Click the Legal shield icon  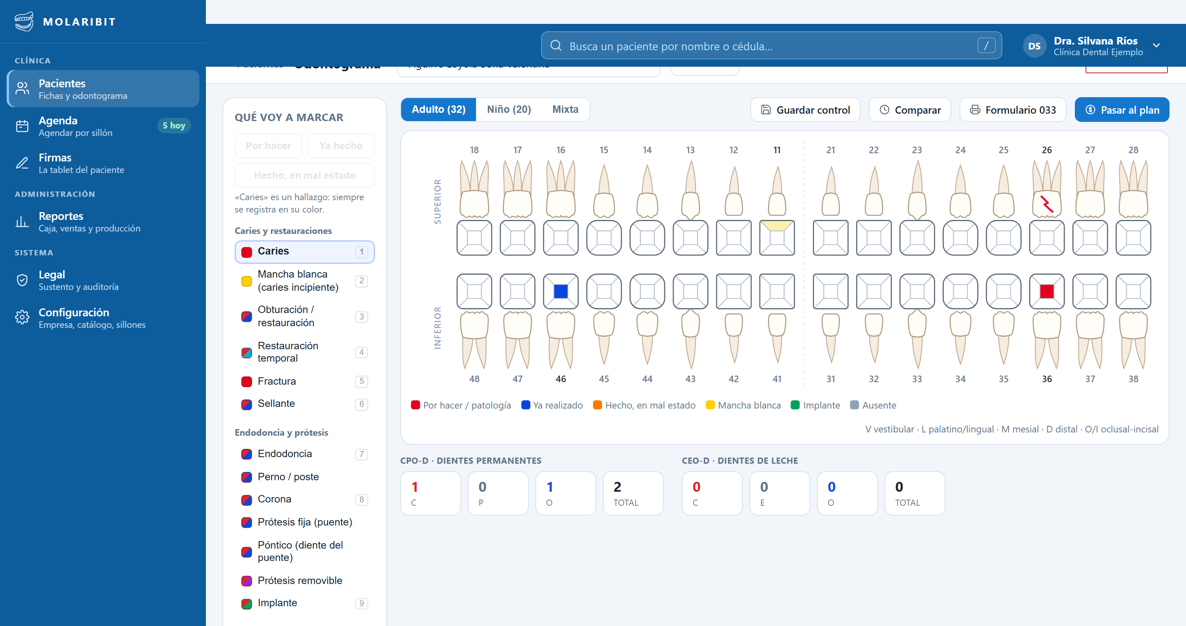(22, 280)
